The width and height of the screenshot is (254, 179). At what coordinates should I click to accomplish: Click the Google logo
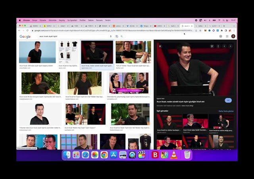click(x=25, y=37)
